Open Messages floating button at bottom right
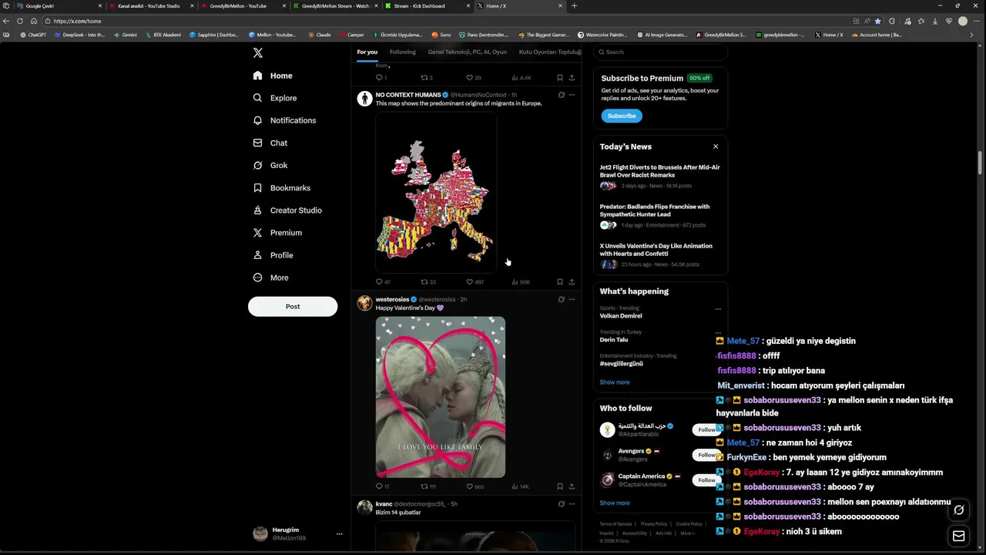 [959, 536]
